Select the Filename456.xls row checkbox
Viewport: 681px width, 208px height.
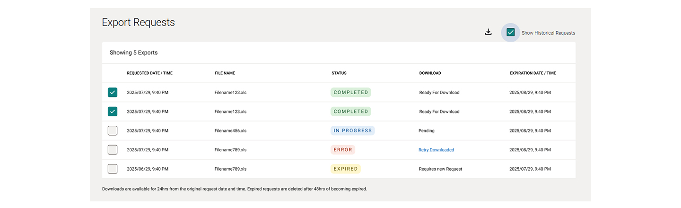(113, 130)
